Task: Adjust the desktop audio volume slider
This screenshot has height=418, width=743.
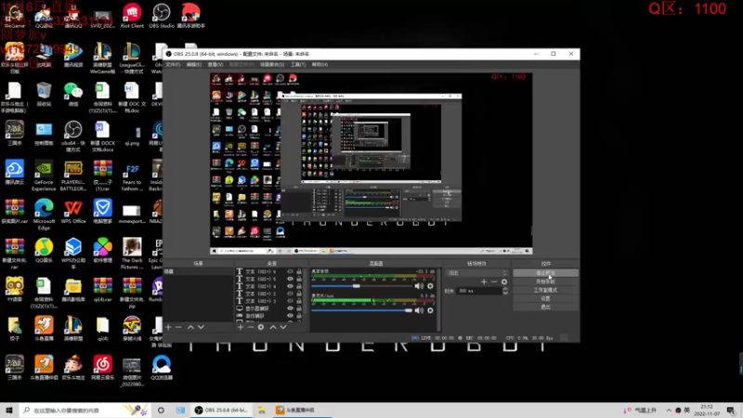Action: click(358, 285)
